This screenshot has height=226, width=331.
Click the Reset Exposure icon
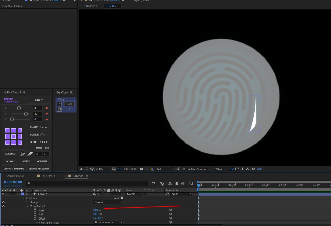[x=253, y=169]
